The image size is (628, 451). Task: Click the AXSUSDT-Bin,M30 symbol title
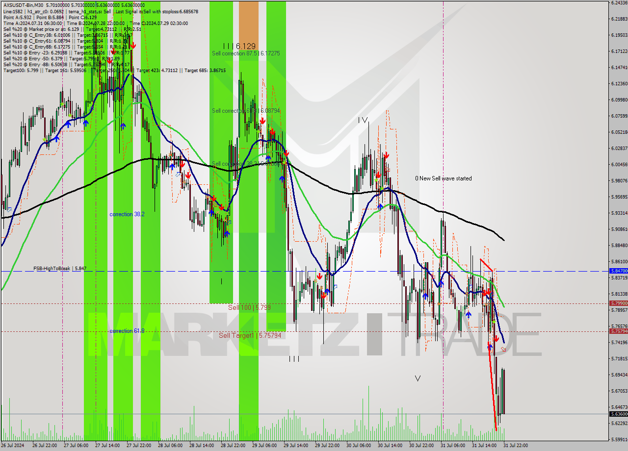tap(23, 5)
